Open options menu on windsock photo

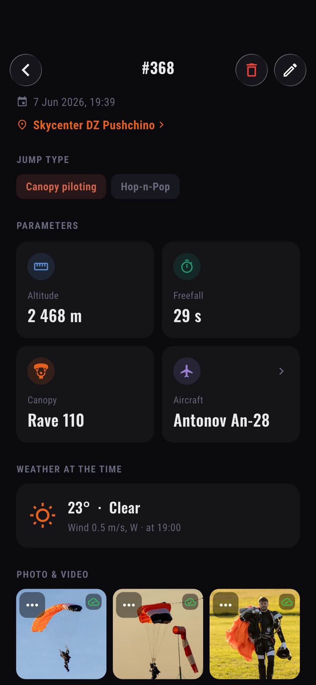tap(129, 605)
